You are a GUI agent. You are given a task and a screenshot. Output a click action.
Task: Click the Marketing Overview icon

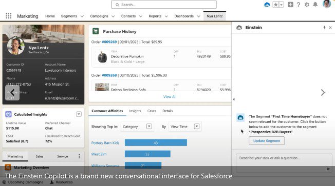tap(8, 168)
